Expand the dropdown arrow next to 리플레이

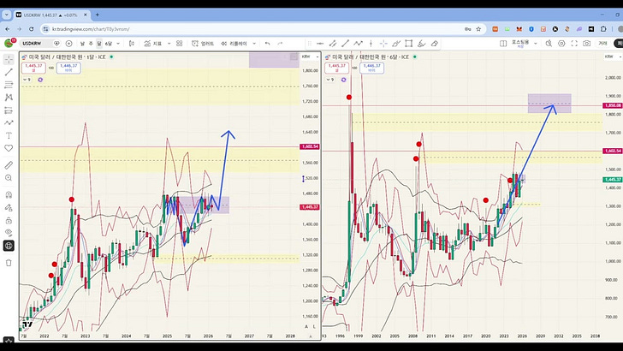[x=254, y=44]
